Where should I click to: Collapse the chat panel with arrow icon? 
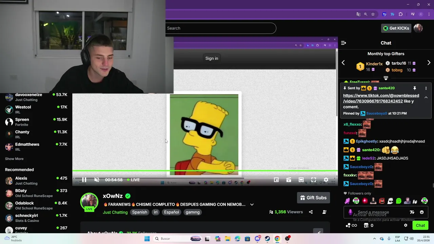click(x=343, y=43)
